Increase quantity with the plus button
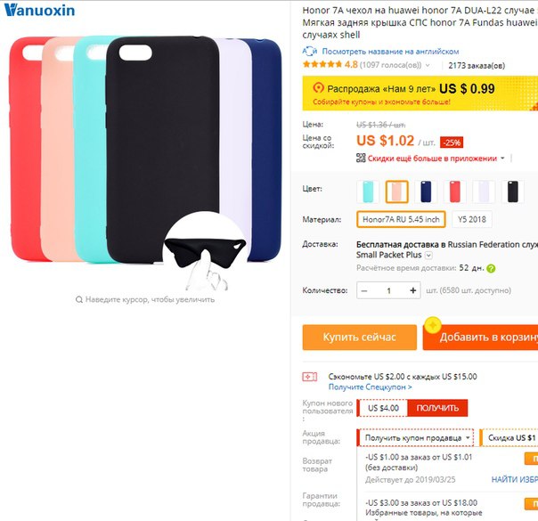The height and width of the screenshot is (521, 538). click(x=413, y=290)
